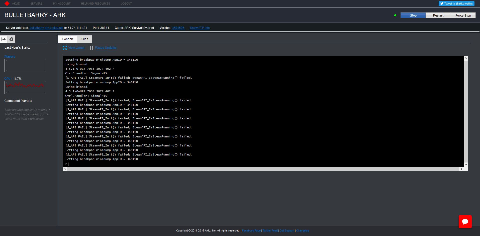
Task: Click the View Larger expand icon
Action: click(x=65, y=48)
